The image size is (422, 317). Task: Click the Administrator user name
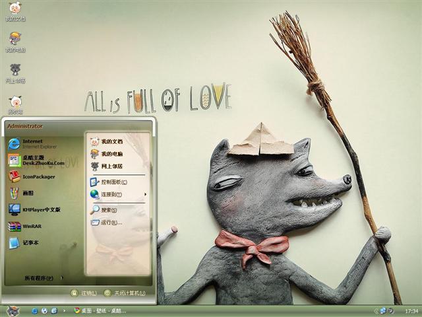25,126
